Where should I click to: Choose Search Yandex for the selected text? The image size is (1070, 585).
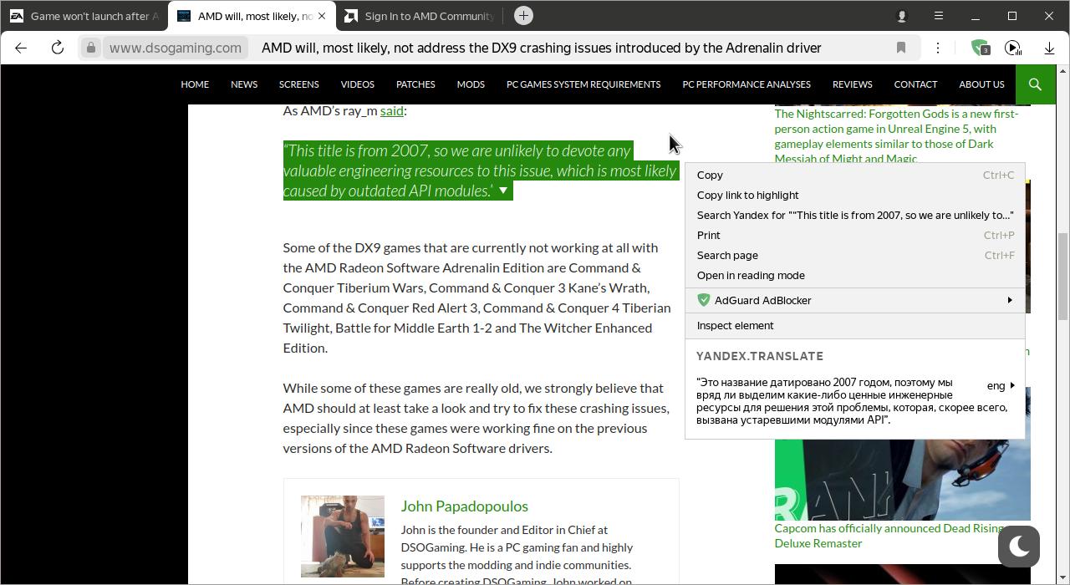(x=855, y=215)
